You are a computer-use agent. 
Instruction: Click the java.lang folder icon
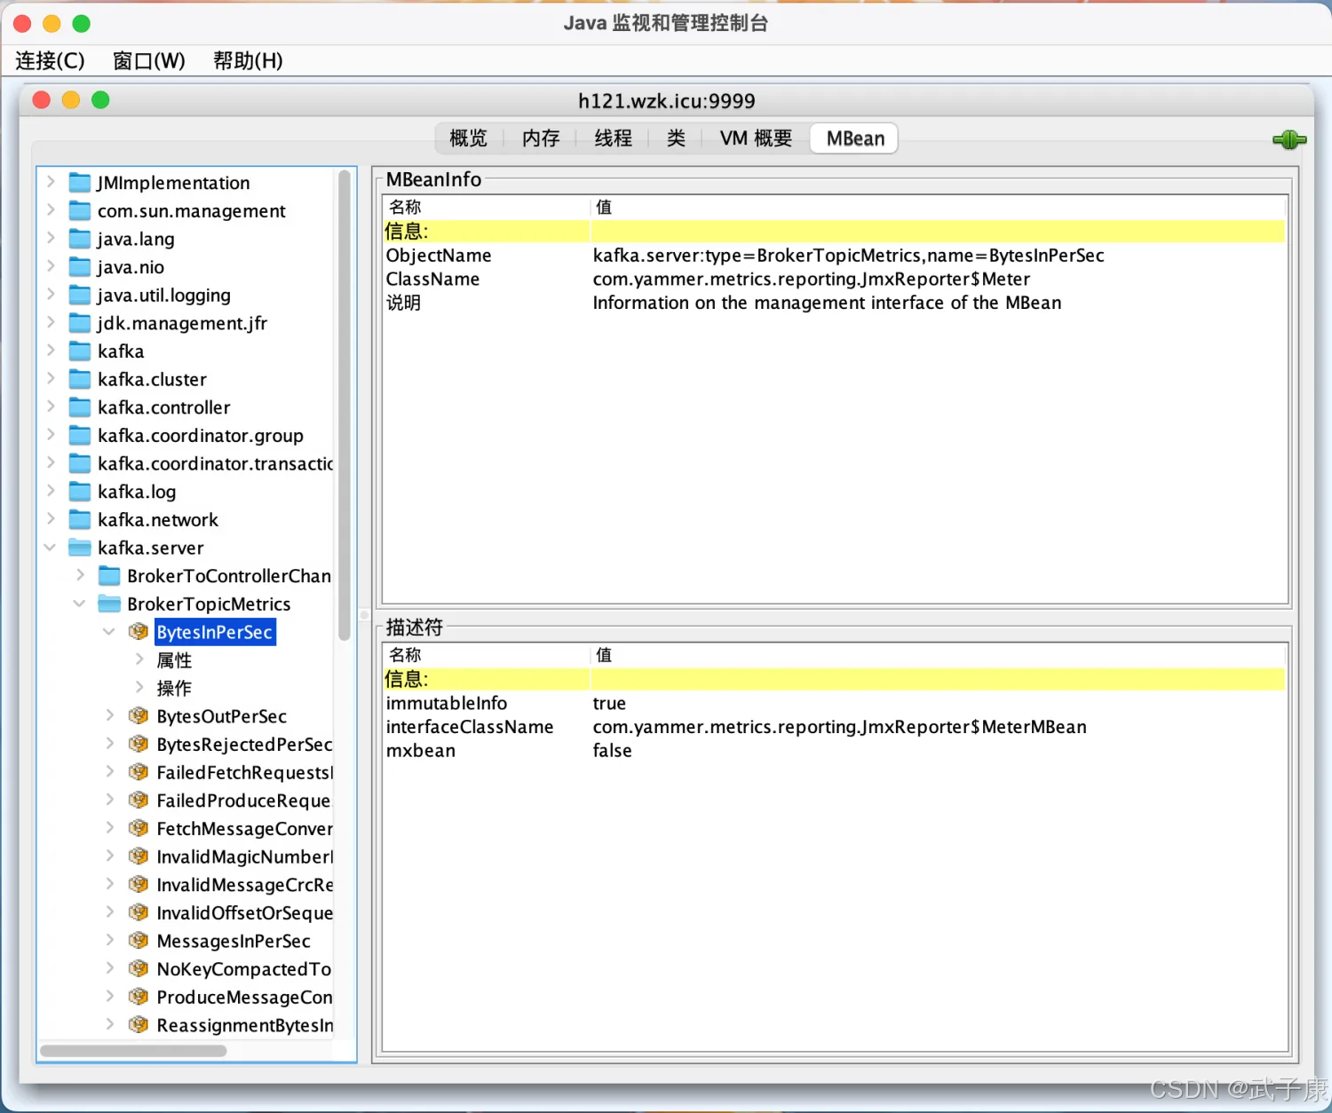pyautogui.click(x=80, y=239)
